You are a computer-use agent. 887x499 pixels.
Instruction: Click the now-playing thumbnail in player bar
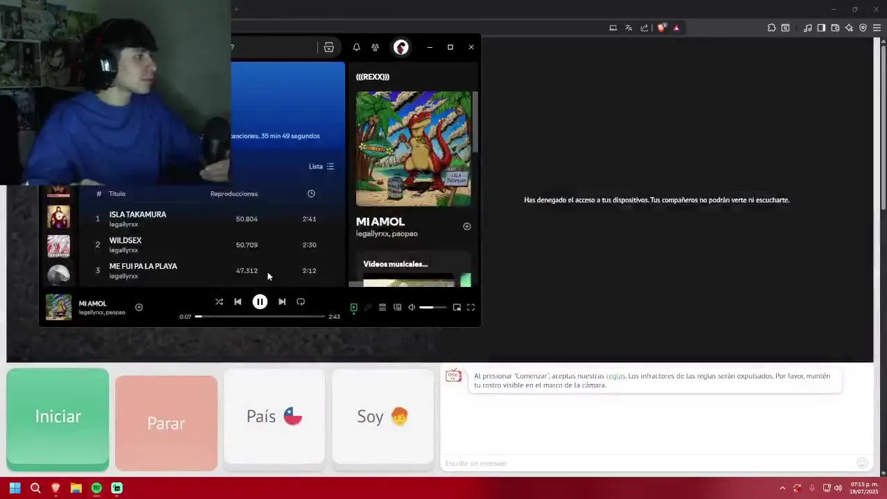tap(58, 307)
